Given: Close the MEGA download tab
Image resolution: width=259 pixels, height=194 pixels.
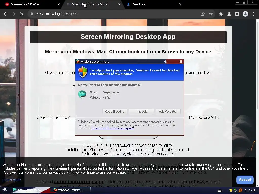Looking at the screenshot, I should (59, 4).
